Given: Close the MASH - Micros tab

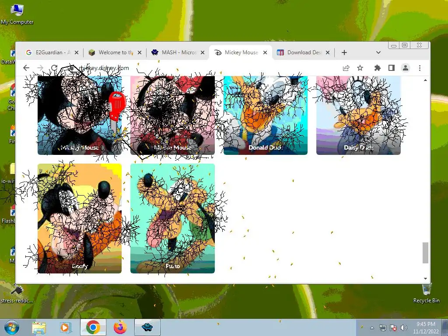Looking at the screenshot, I should tap(203, 52).
